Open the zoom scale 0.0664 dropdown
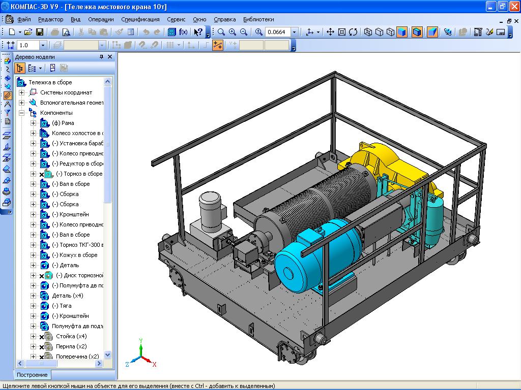 click(294, 32)
